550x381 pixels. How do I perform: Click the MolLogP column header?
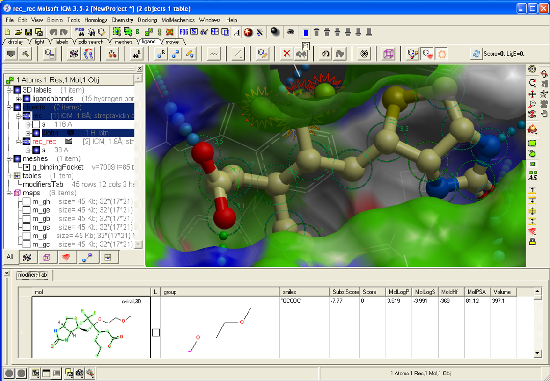click(x=398, y=292)
